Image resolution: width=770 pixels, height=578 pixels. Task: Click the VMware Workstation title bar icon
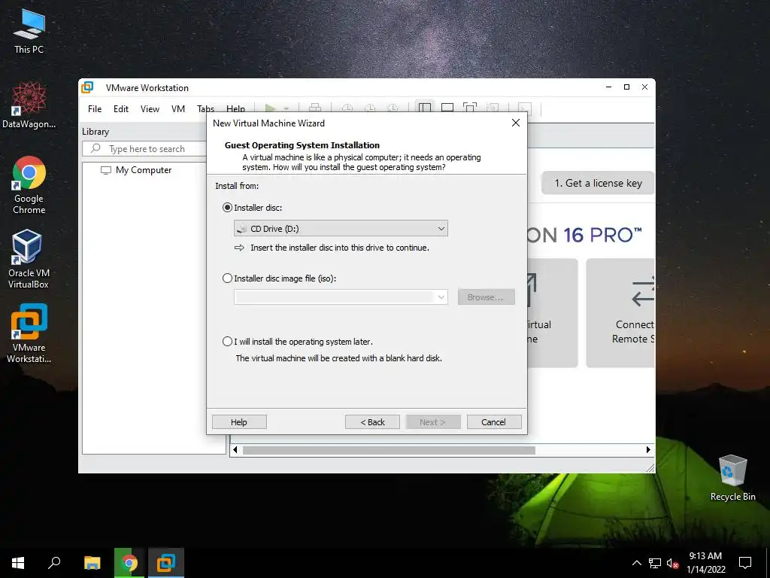87,87
